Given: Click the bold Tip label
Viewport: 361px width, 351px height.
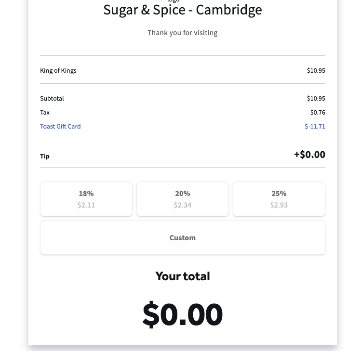Looking at the screenshot, I should (45, 156).
